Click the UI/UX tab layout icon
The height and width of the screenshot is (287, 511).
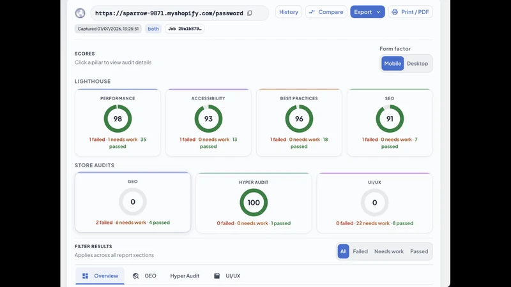click(217, 276)
